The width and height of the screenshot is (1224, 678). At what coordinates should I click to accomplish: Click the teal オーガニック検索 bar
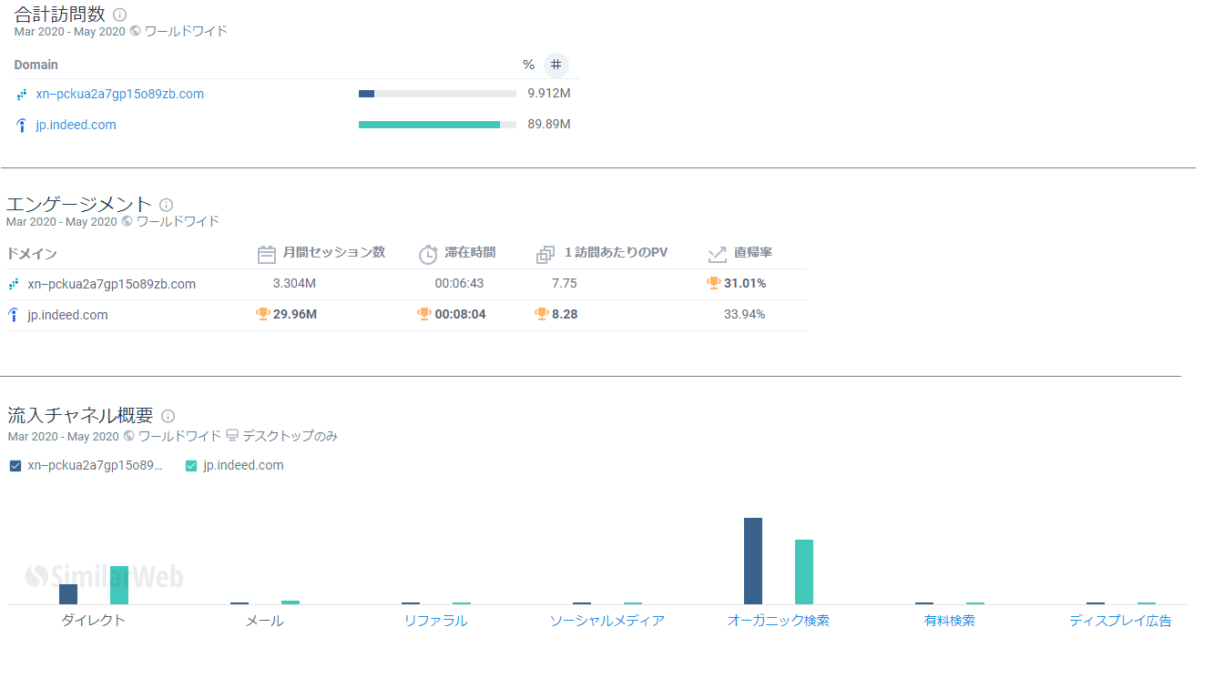804,572
